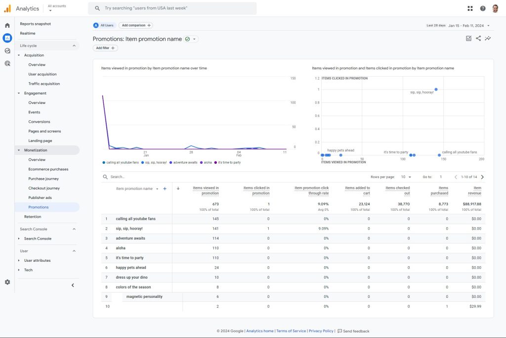Click the Send feedback icon in footer
The height and width of the screenshot is (338, 506).
coord(339,331)
